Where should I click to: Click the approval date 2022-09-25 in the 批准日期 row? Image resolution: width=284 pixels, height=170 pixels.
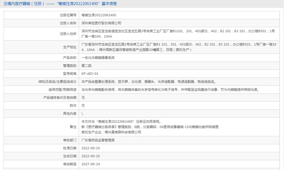pos(91,148)
